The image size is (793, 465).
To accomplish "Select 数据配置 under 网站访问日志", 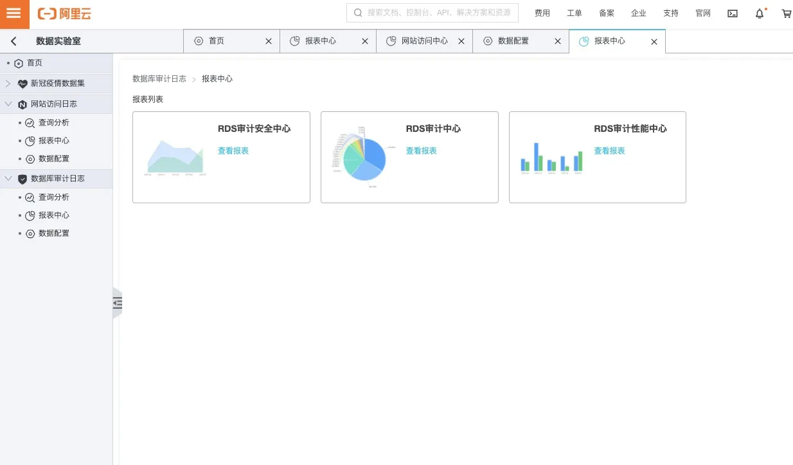I will coord(54,159).
